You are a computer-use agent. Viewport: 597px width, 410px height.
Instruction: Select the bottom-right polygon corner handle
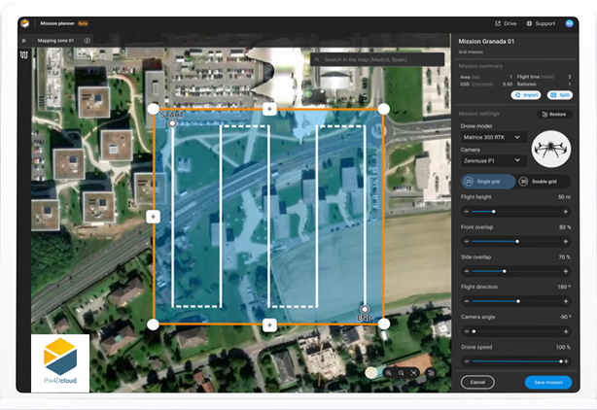[x=384, y=325]
